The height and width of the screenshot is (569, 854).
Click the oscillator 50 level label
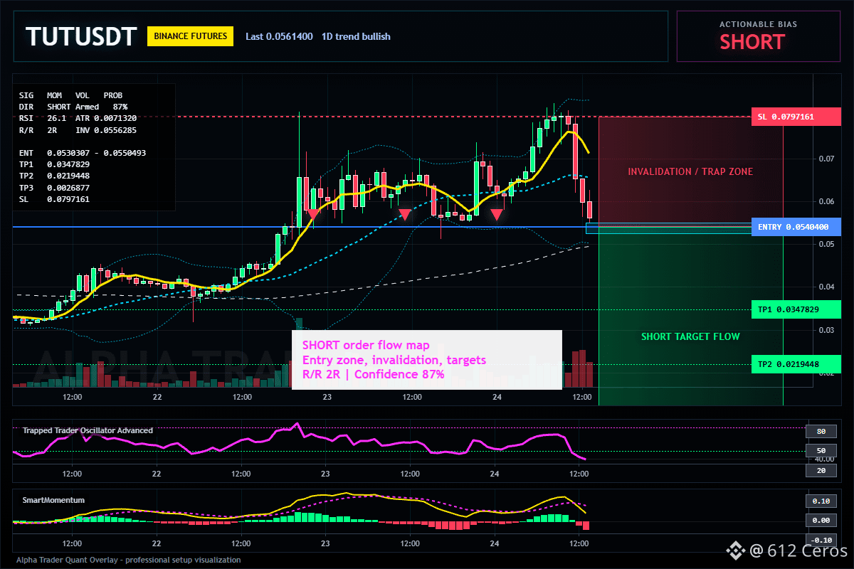[x=821, y=451]
